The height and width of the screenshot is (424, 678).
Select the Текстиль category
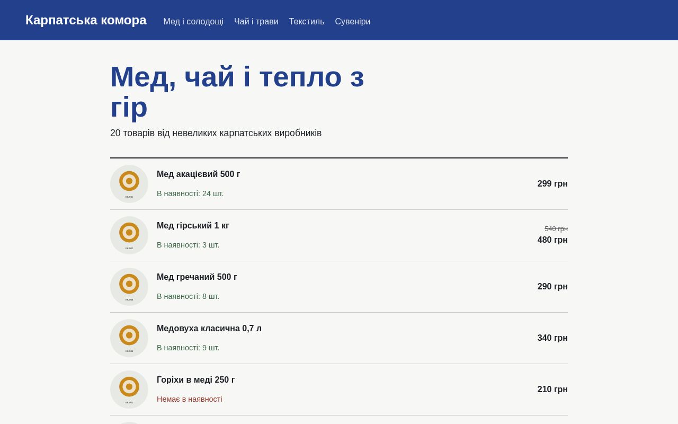(x=307, y=22)
